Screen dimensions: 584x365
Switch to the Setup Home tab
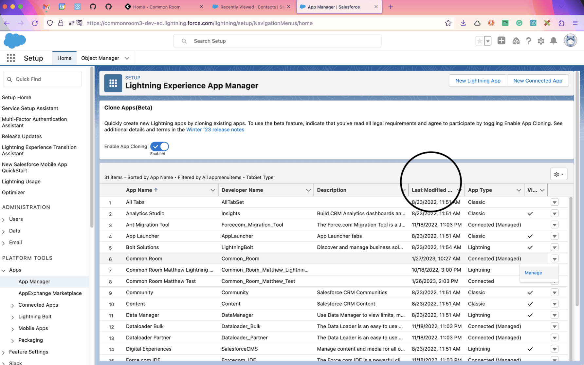(64, 58)
